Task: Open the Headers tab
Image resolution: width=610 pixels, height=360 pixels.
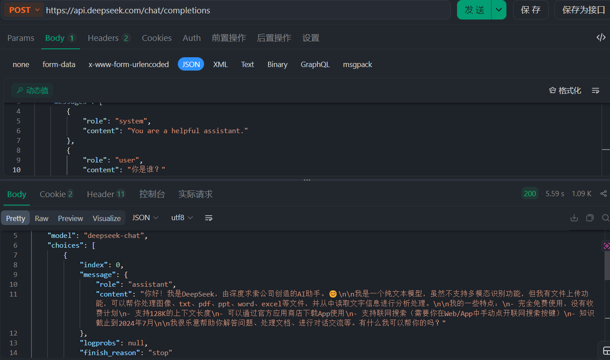Action: tap(109, 38)
